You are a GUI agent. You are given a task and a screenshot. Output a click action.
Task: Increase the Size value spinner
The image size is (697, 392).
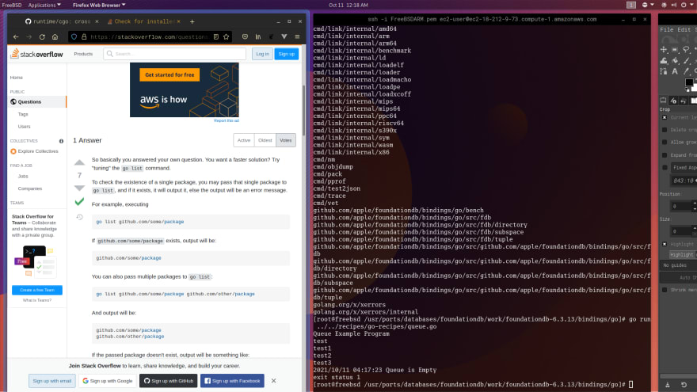[695, 228]
